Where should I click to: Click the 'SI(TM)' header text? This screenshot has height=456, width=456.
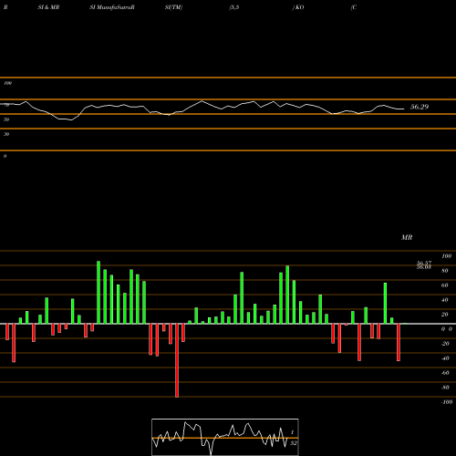pos(173,7)
